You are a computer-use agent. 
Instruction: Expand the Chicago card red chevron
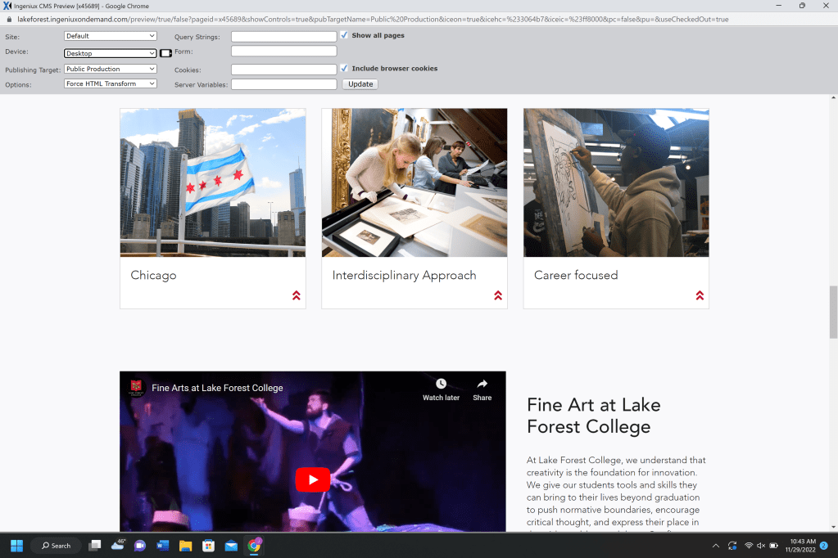(x=296, y=295)
